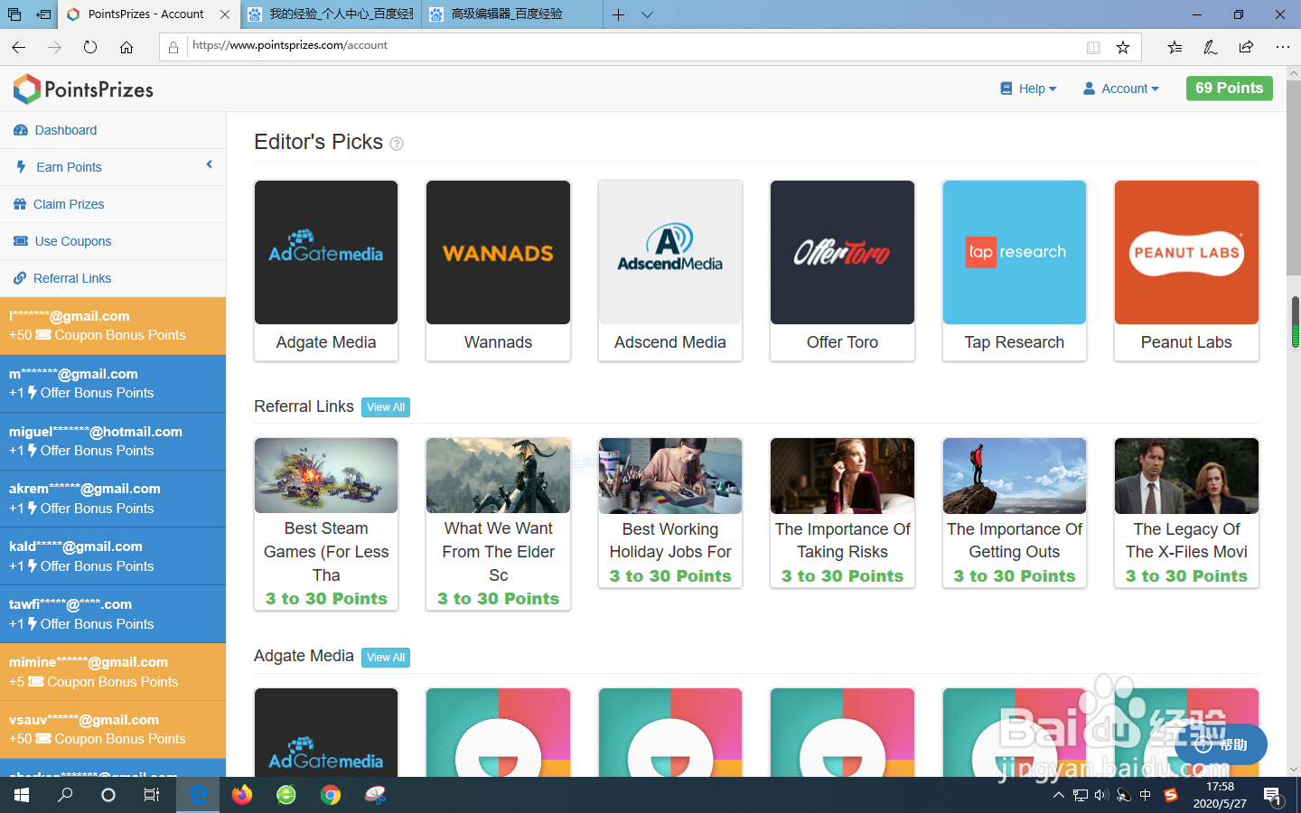Click the 帮助 help button
This screenshot has height=813, width=1301.
pos(1221,745)
